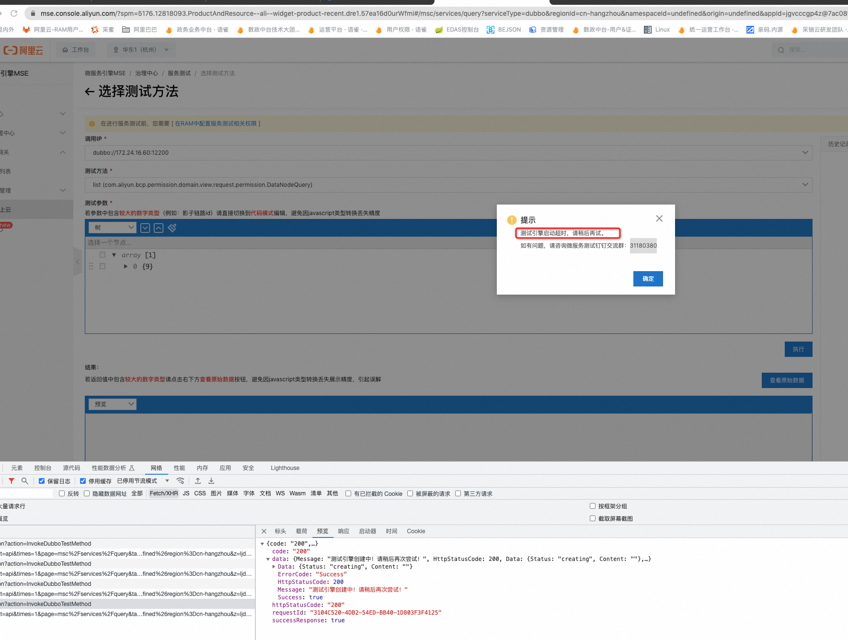Open the 华东1 (杭州) region selector

pyautogui.click(x=141, y=50)
